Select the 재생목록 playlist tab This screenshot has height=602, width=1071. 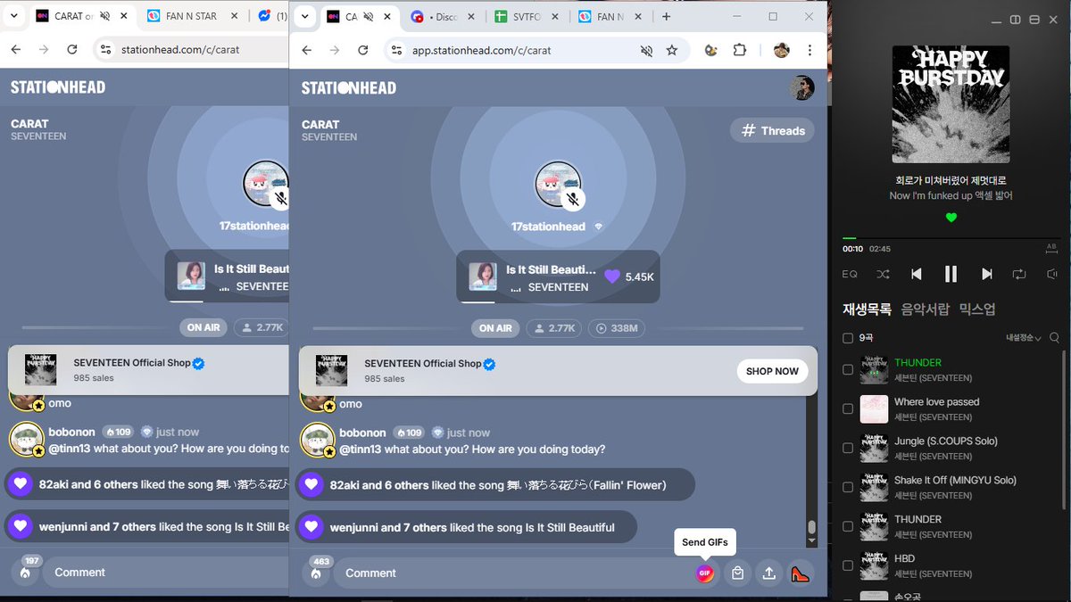point(868,309)
